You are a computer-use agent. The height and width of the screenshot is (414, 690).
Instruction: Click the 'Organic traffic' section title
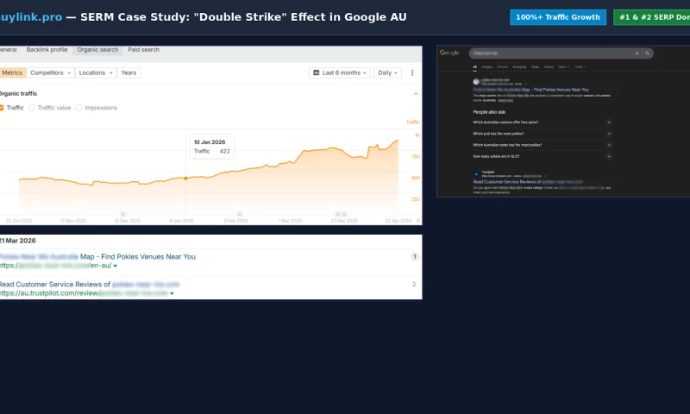point(18,94)
